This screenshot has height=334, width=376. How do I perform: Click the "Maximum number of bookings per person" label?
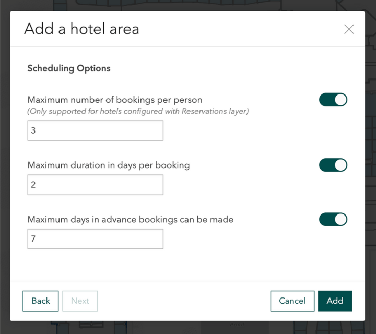pyautogui.click(x=115, y=100)
